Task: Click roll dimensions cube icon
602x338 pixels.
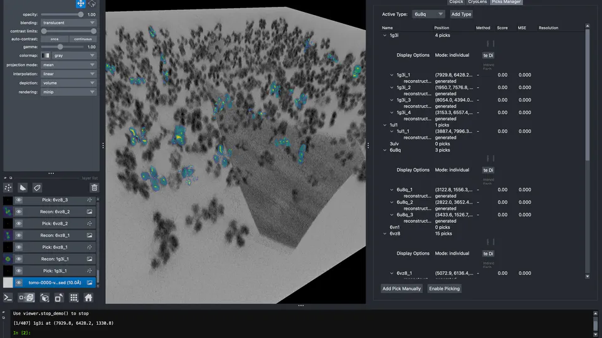Action: coord(45,298)
